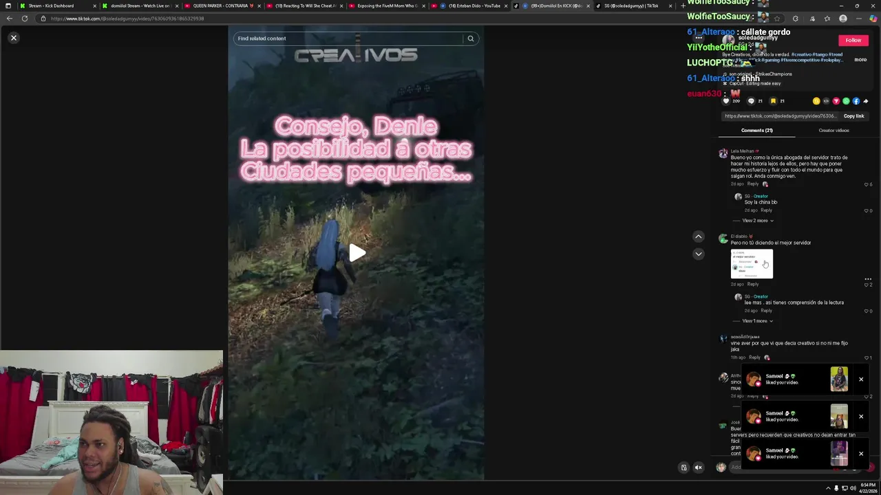Like the video with the heart icon
881x495 pixels.
click(x=725, y=101)
